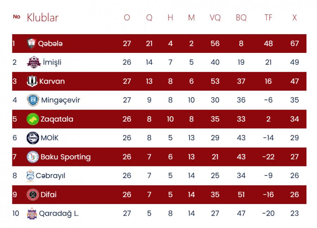Select the Zaqatala row points value 34

pyautogui.click(x=294, y=119)
